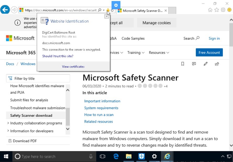Screen dimensions: 233x162
Task: Click the smiley feedback icon
Action: [x=229, y=10]
